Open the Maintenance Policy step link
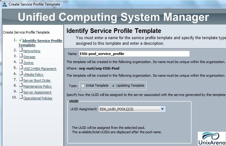 pos(37,86)
